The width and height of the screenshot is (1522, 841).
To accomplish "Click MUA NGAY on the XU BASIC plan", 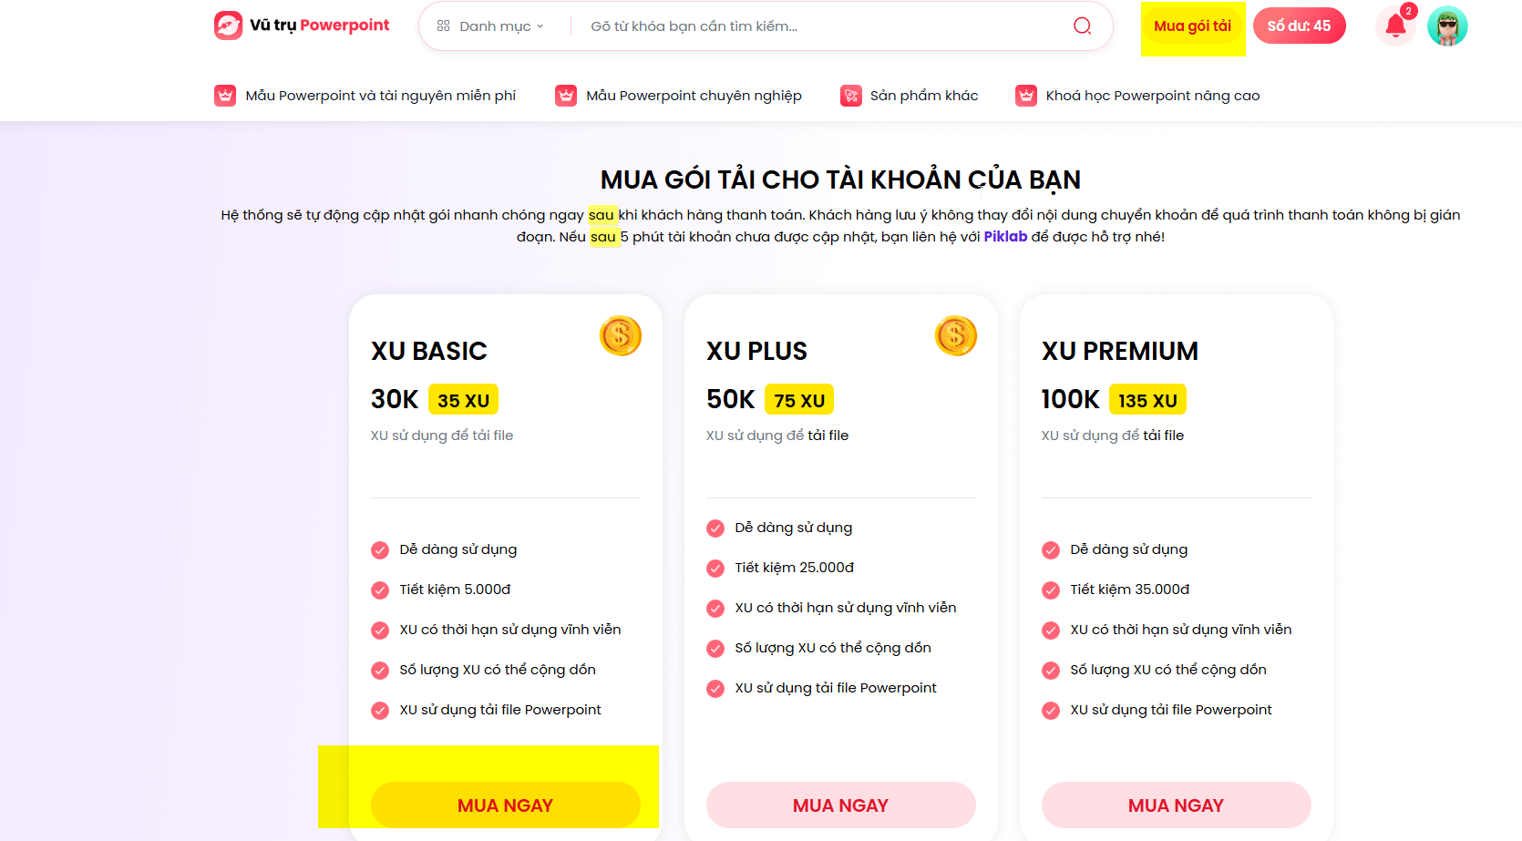I will pos(506,805).
